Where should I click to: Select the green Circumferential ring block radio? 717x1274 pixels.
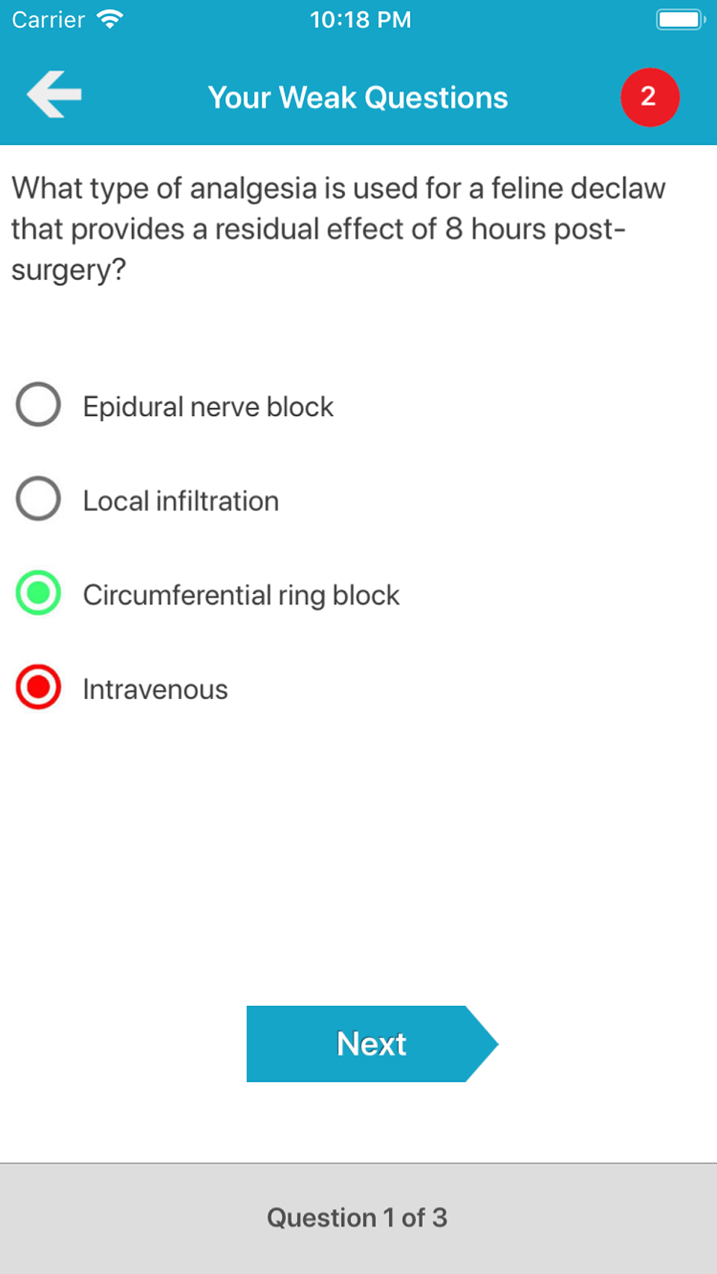[38, 593]
